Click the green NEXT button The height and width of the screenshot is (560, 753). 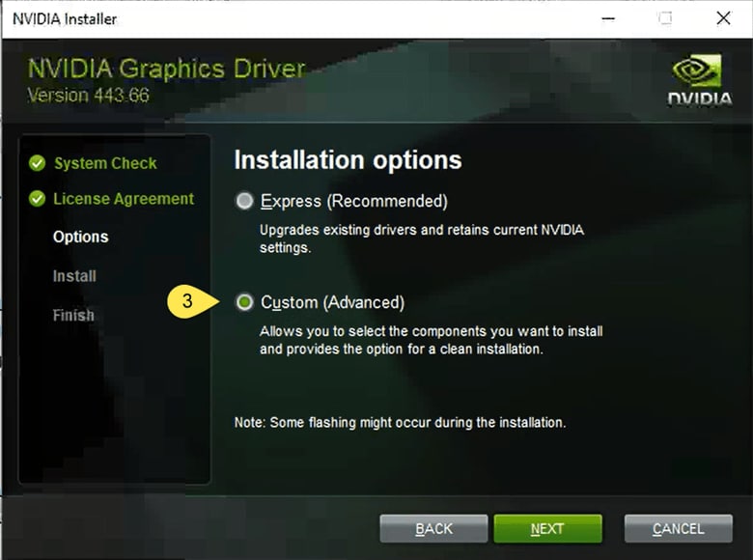click(547, 528)
